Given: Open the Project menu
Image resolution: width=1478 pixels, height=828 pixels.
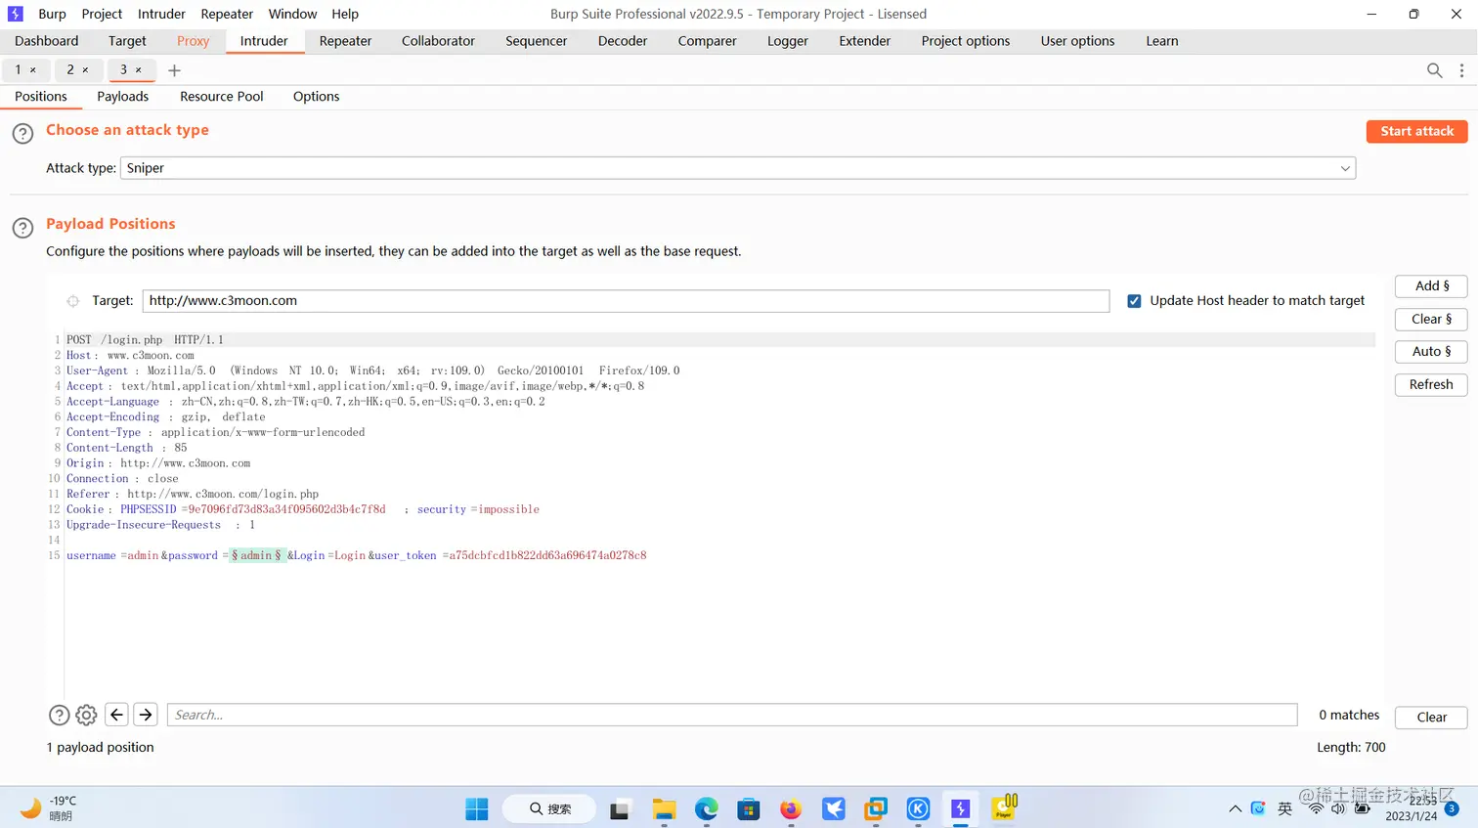Looking at the screenshot, I should [x=102, y=14].
